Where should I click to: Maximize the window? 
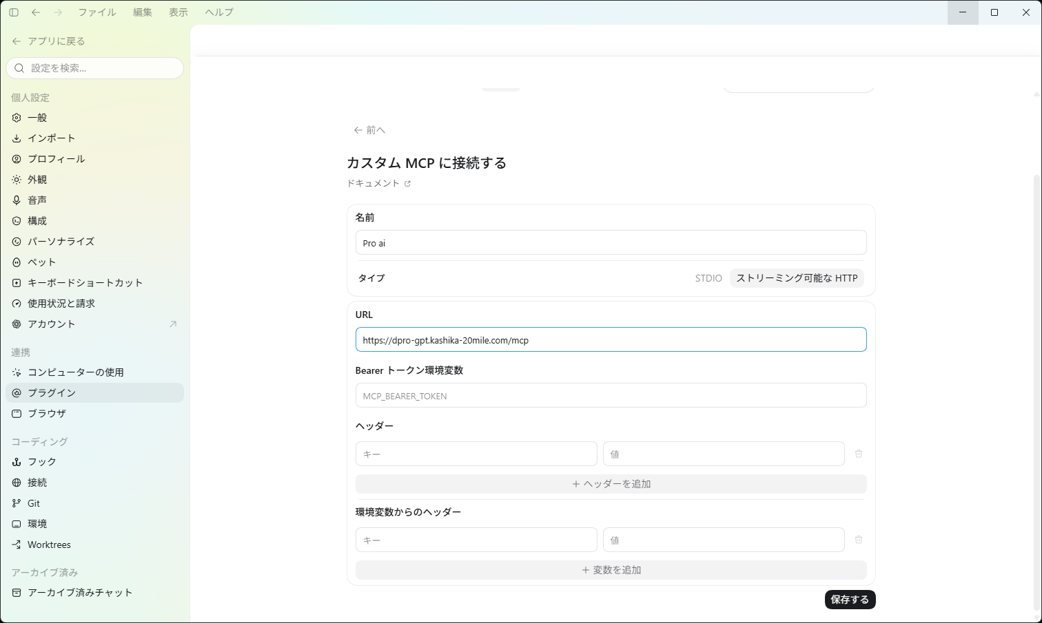click(994, 12)
